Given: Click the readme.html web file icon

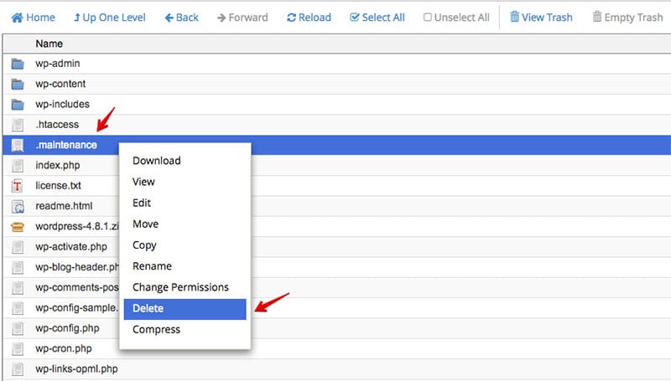Looking at the screenshot, I should pyautogui.click(x=18, y=206).
